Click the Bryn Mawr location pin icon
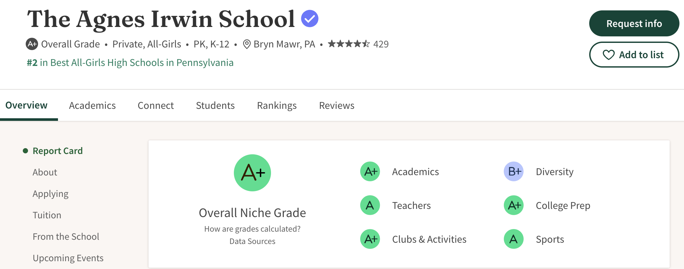 (x=247, y=44)
